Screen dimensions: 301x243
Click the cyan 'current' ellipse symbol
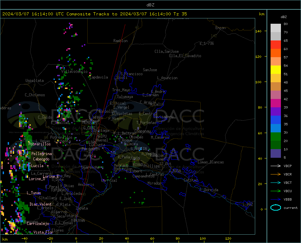tap(276, 208)
